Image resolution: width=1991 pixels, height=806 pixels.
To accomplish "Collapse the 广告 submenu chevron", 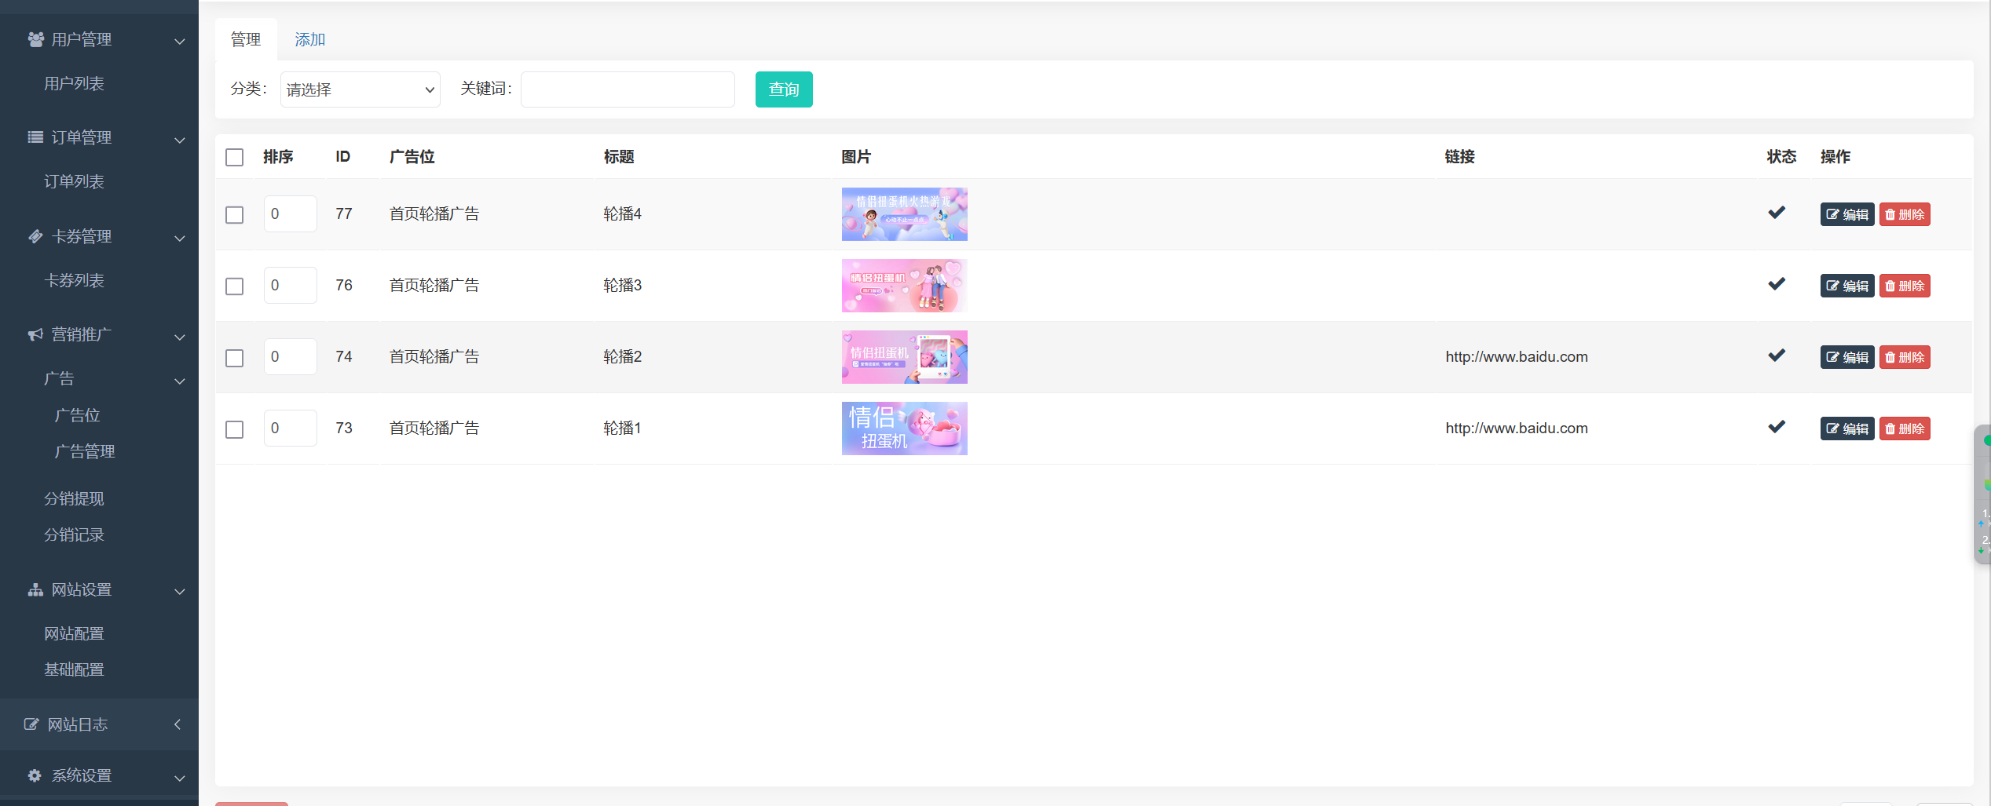I will [180, 381].
